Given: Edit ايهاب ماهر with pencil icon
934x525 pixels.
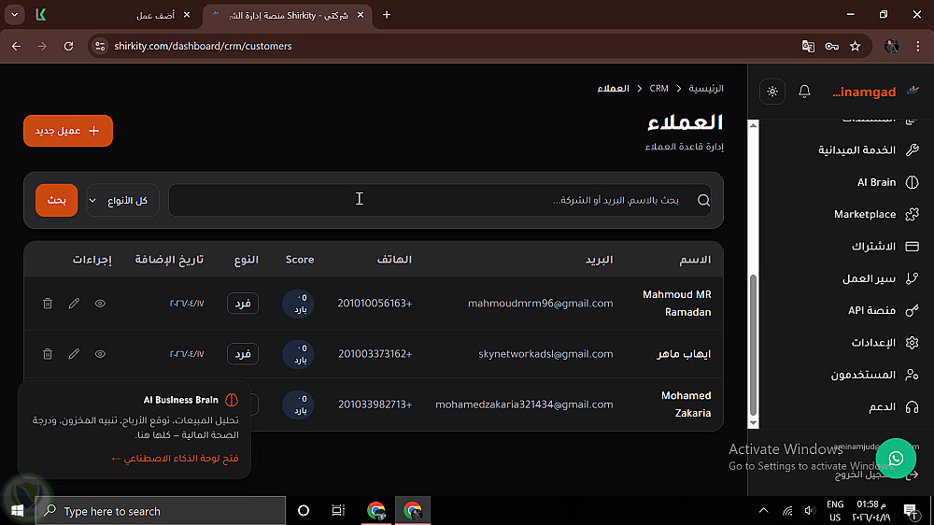Looking at the screenshot, I should coord(74,354).
